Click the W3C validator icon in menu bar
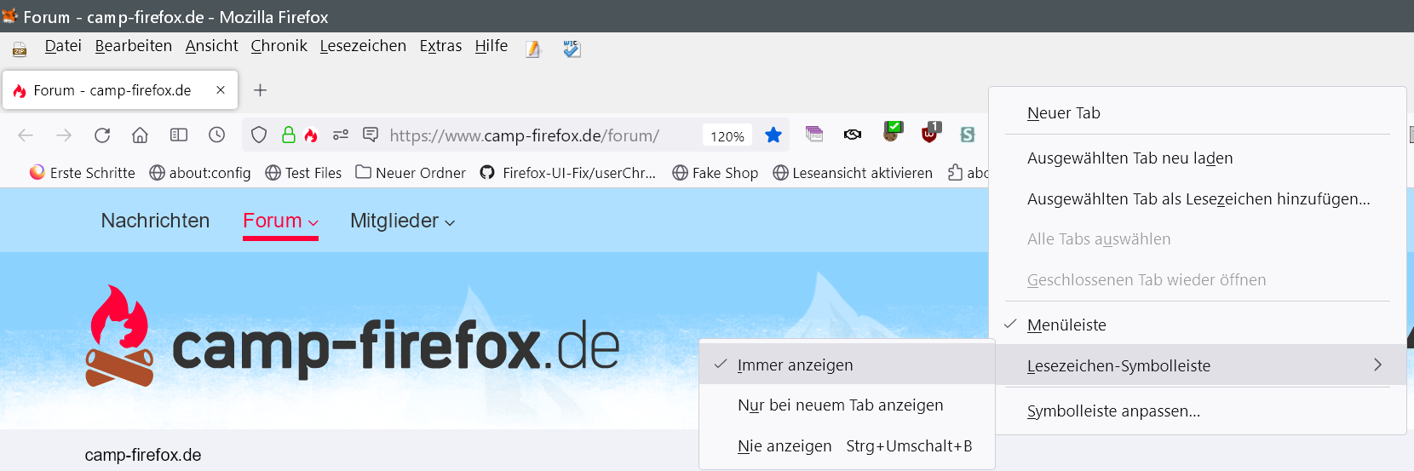Viewport: 1414px width, 471px height. [572, 49]
